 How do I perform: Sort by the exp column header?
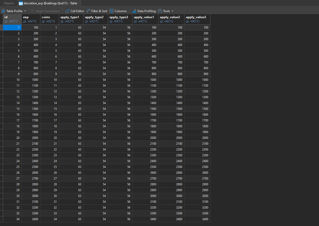coord(31,19)
